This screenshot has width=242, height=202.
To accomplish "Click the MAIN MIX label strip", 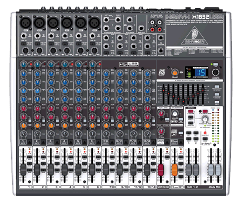I will click(x=214, y=187).
